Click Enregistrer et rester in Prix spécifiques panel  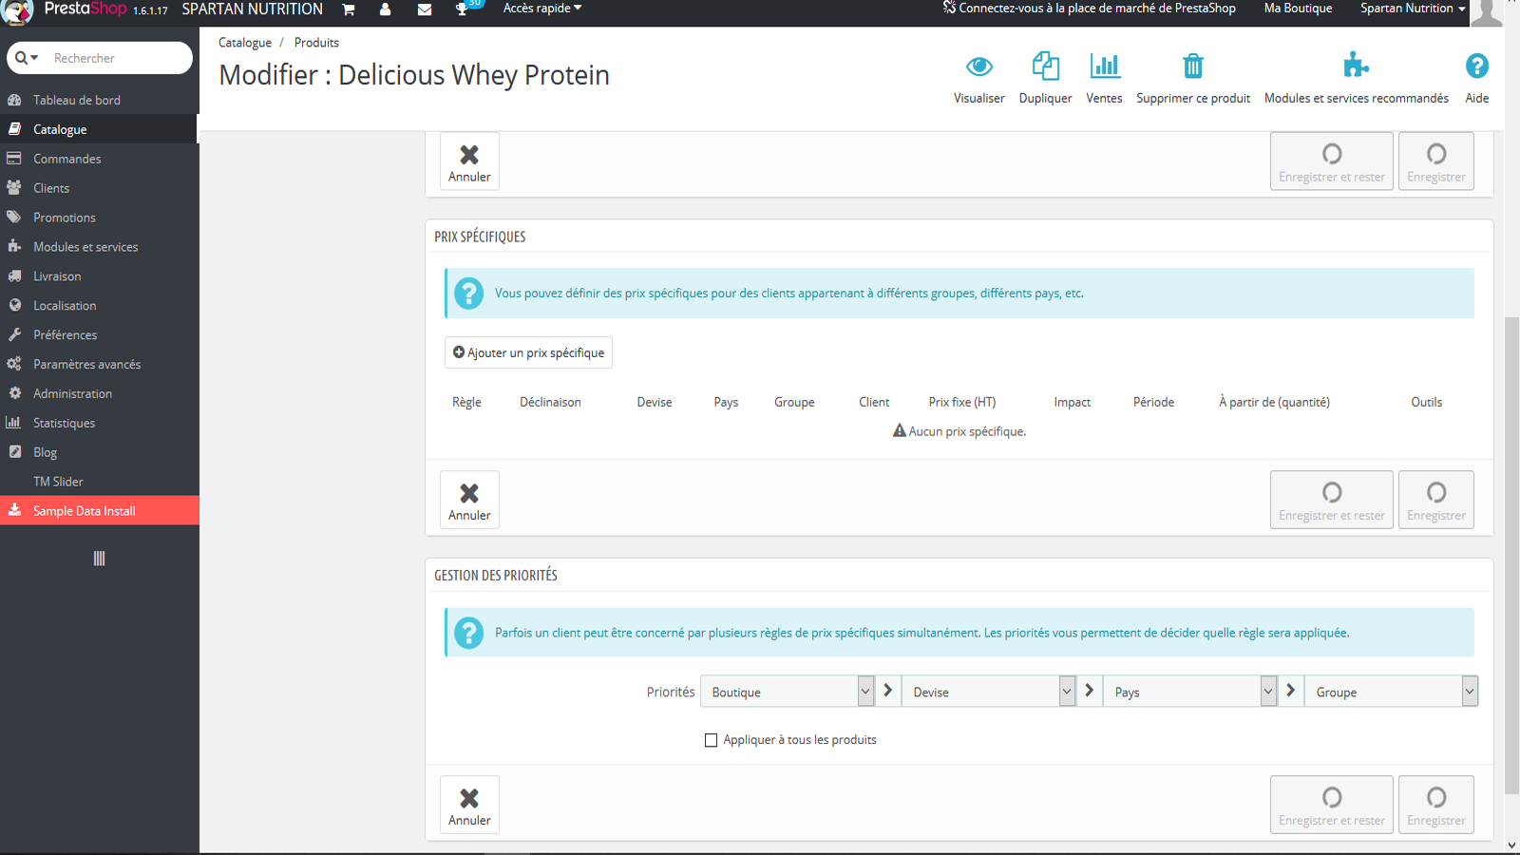pos(1332,500)
